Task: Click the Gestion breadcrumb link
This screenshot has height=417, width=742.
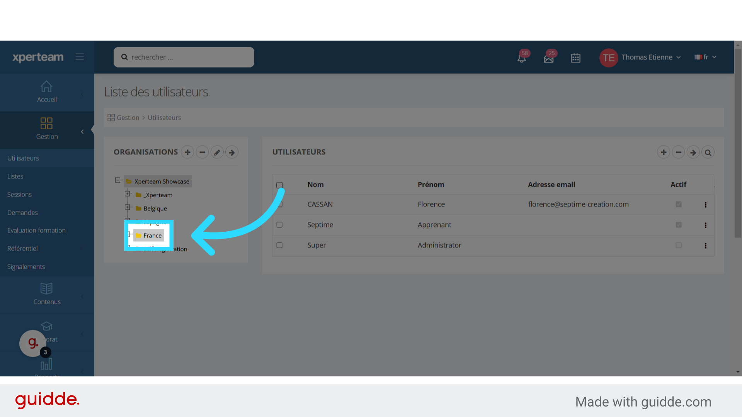Action: [128, 117]
